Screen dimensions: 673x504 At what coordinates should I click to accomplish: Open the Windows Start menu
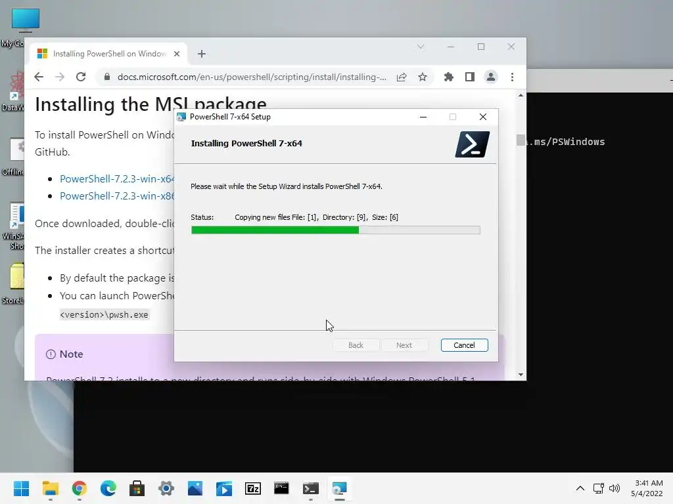coord(22,488)
